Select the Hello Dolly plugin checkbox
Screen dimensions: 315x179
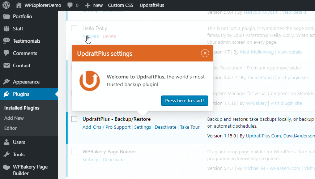tap(74, 28)
